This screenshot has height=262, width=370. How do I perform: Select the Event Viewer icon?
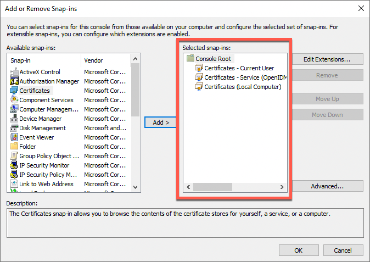(14, 137)
